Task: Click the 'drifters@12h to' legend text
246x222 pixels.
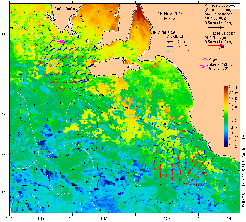Action: click(220, 64)
